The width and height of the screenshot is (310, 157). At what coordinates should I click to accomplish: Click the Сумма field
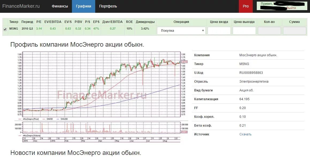(294, 31)
